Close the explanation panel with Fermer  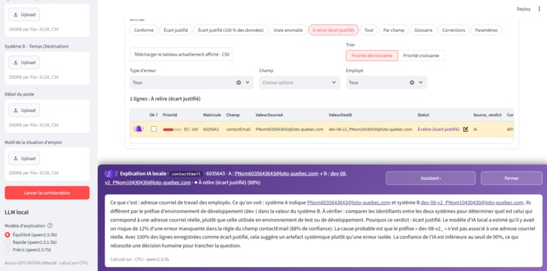512,178
